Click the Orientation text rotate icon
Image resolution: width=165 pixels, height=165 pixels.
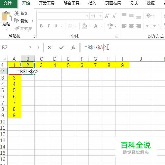tap(149, 16)
